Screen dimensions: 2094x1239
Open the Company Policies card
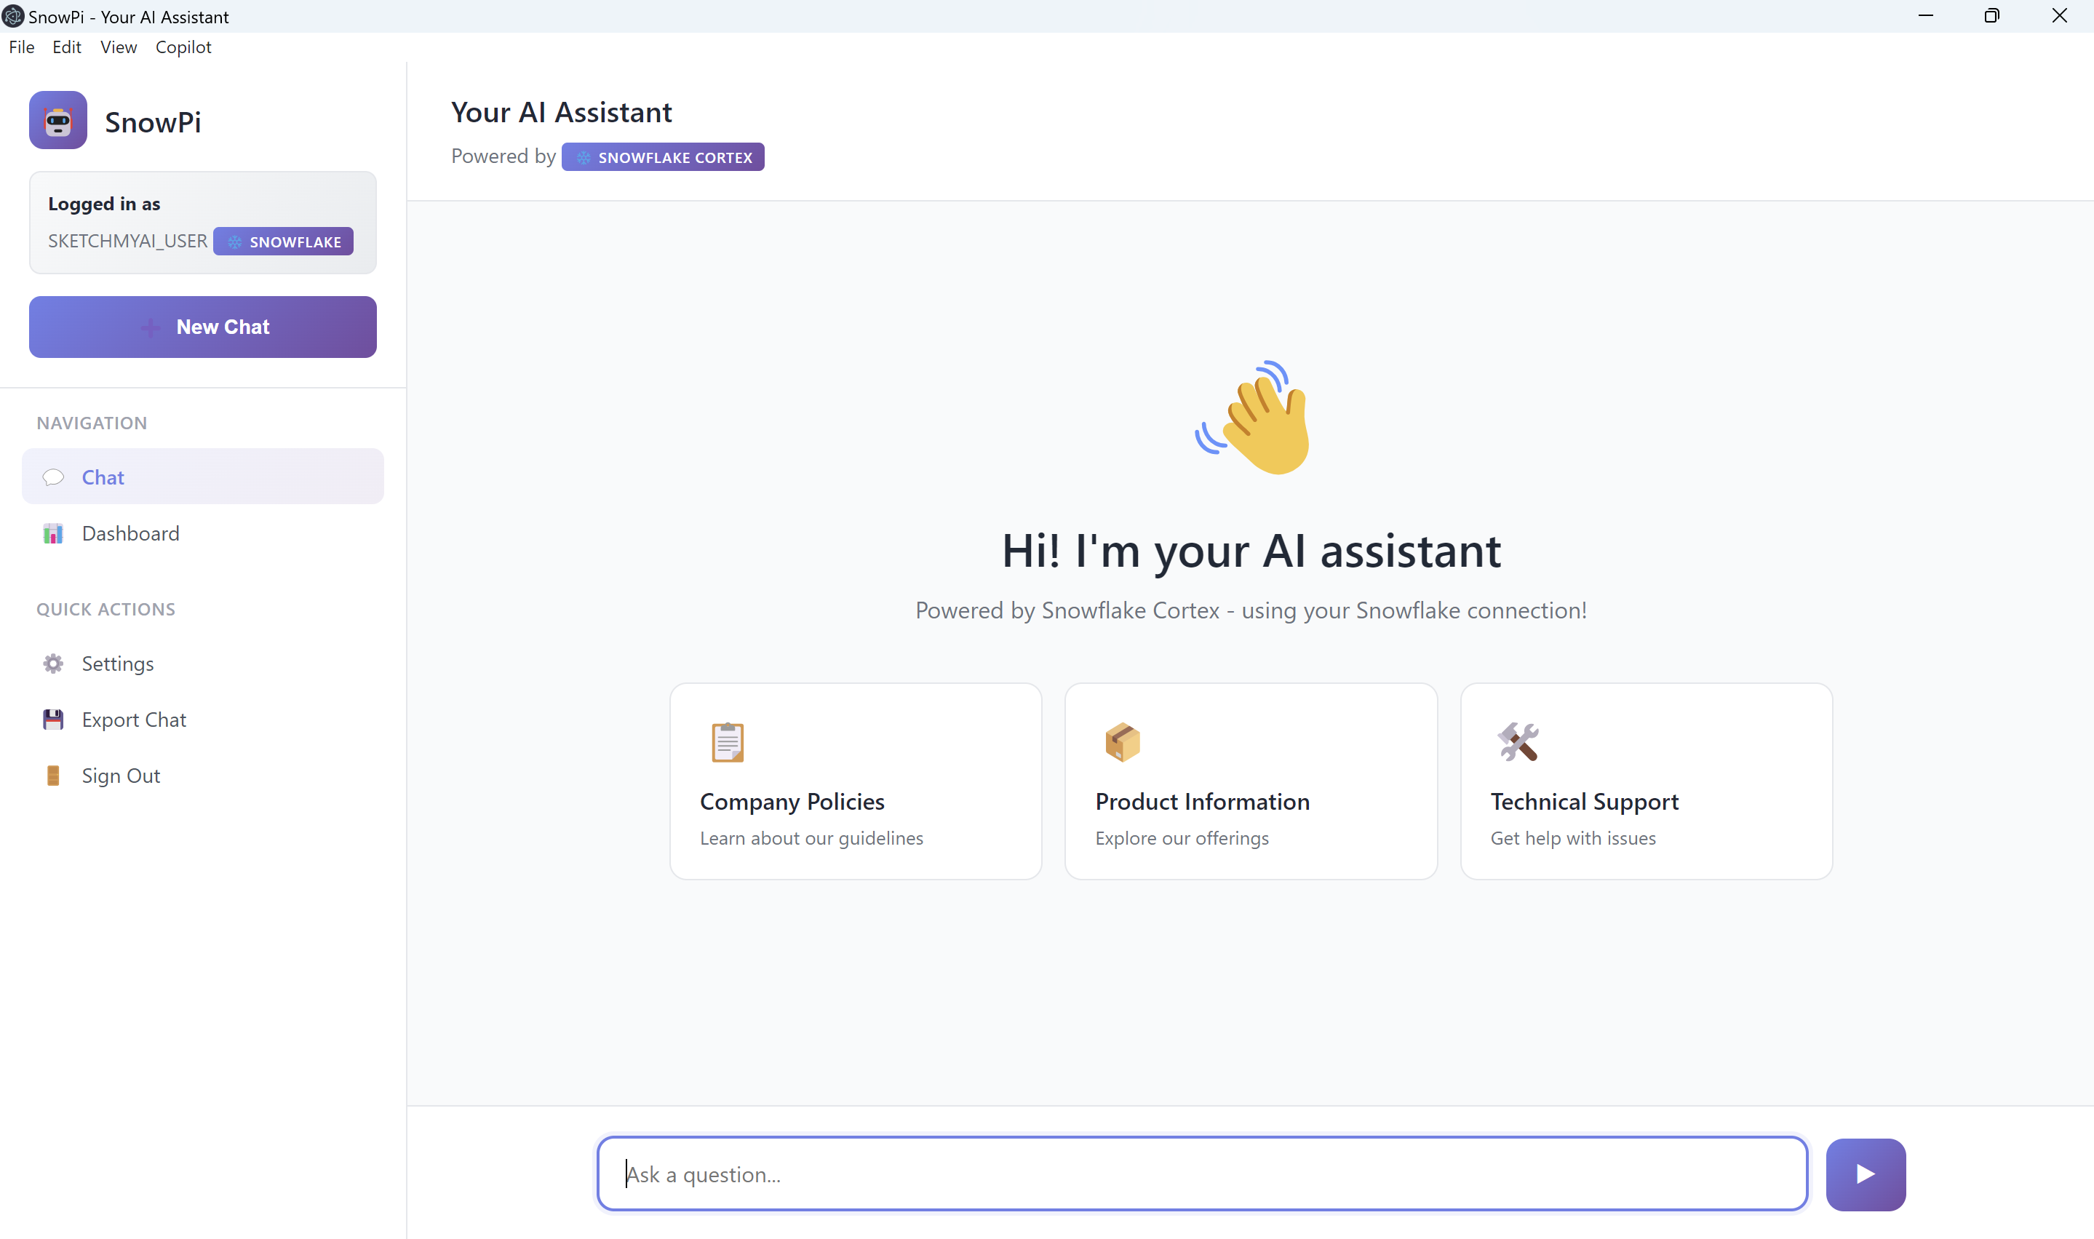(x=855, y=781)
